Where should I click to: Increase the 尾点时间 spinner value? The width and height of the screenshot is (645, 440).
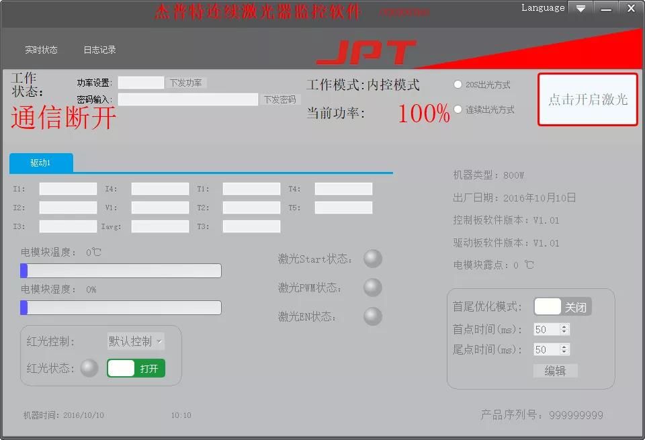564,347
